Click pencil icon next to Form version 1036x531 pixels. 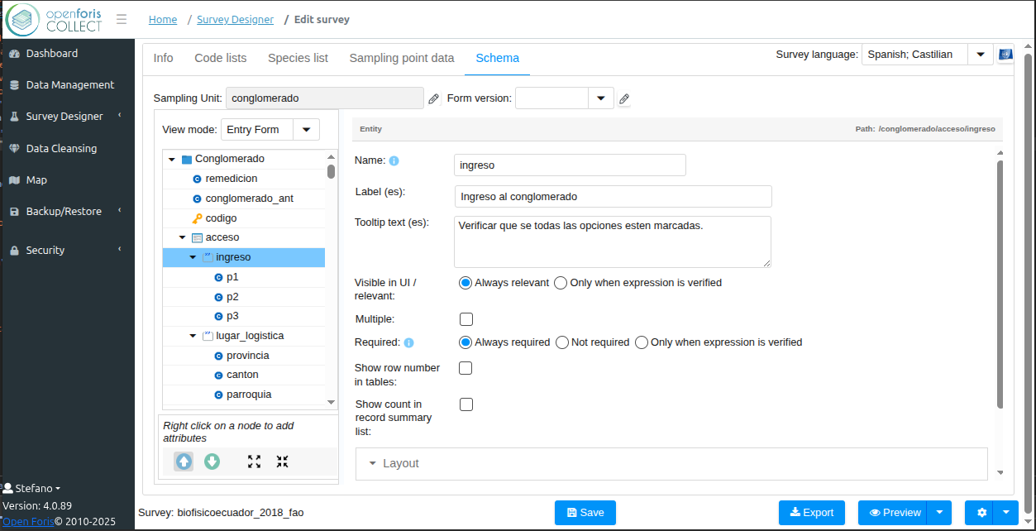tap(624, 98)
